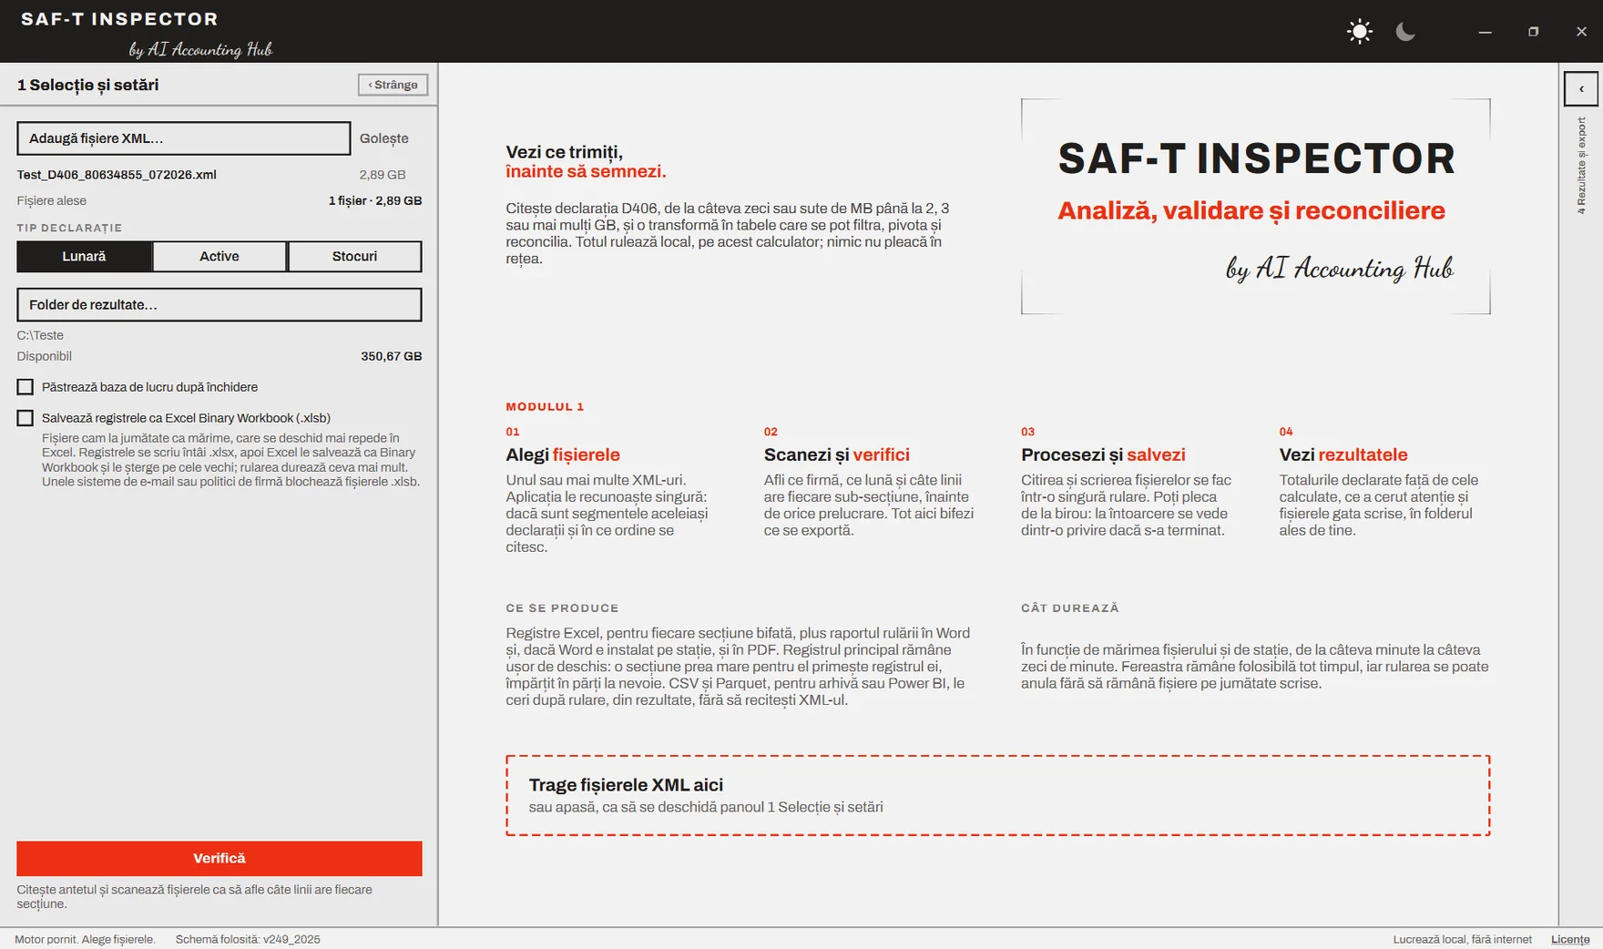Select the Stocuri declaration type
1603x949 pixels.
tap(354, 257)
